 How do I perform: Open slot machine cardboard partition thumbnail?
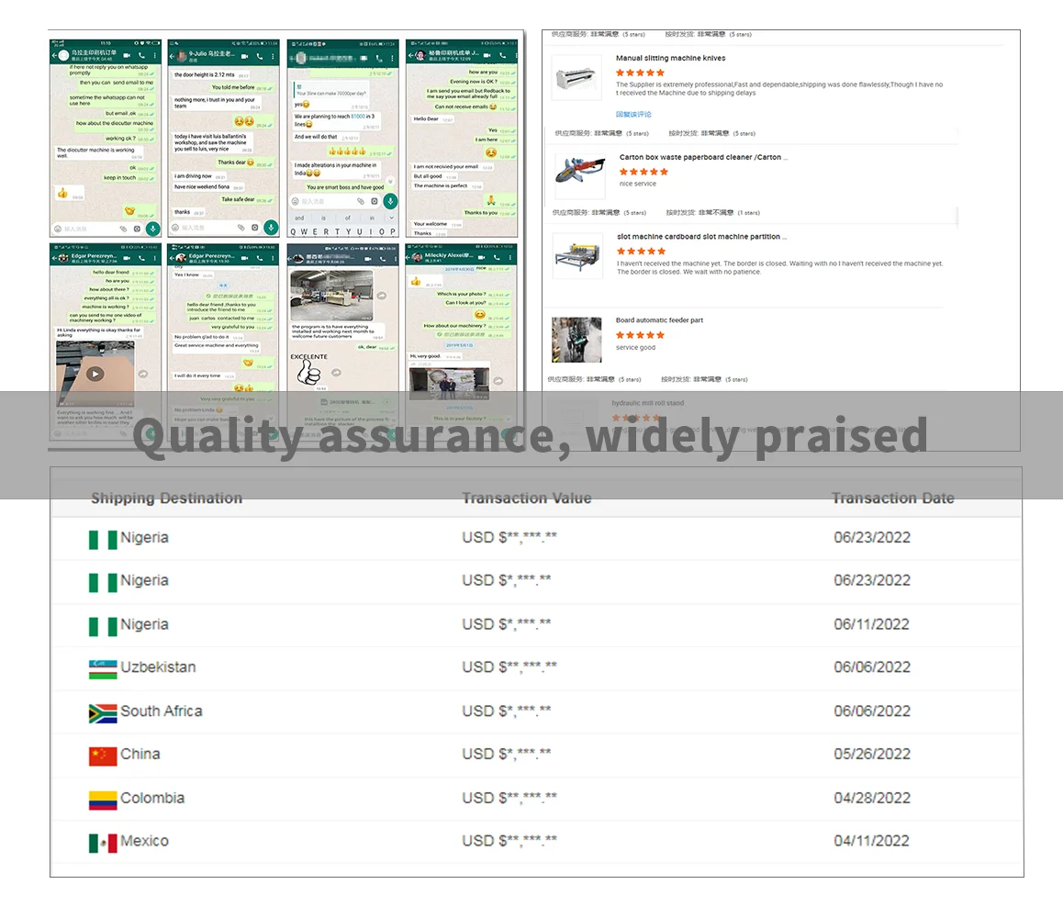(576, 255)
